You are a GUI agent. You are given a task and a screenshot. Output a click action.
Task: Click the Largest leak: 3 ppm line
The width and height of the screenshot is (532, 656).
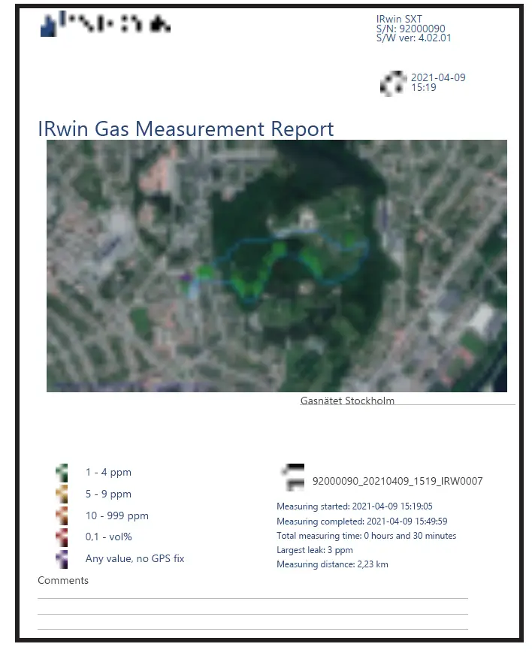click(315, 550)
